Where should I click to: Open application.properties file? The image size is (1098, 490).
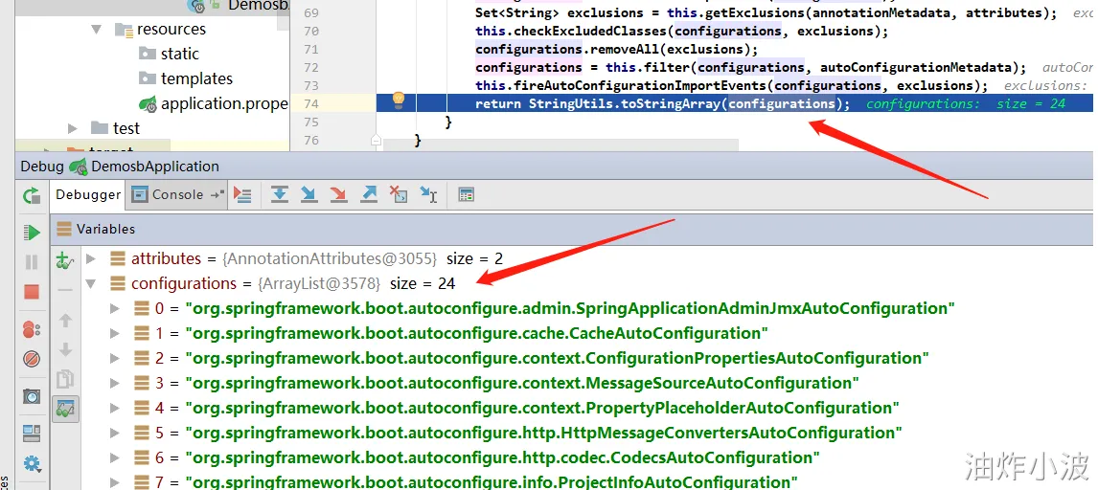(x=214, y=103)
